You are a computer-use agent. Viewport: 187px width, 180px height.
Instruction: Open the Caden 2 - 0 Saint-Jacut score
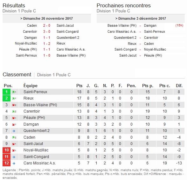pyautogui.click(x=47, y=25)
